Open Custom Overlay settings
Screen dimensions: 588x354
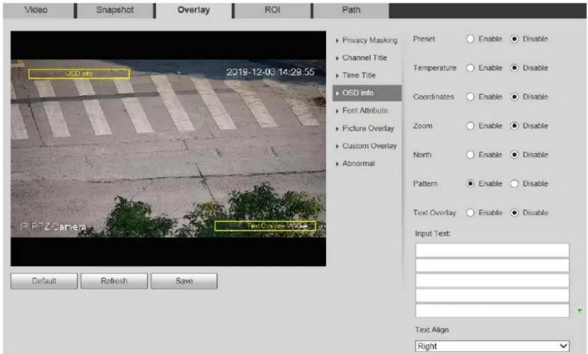coord(366,146)
